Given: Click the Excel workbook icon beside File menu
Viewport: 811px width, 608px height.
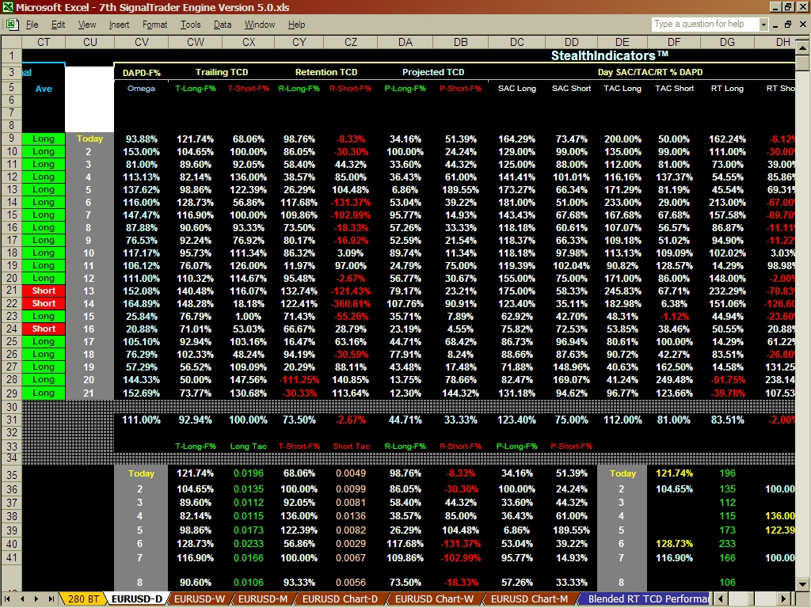Looking at the screenshot, I should point(11,25).
